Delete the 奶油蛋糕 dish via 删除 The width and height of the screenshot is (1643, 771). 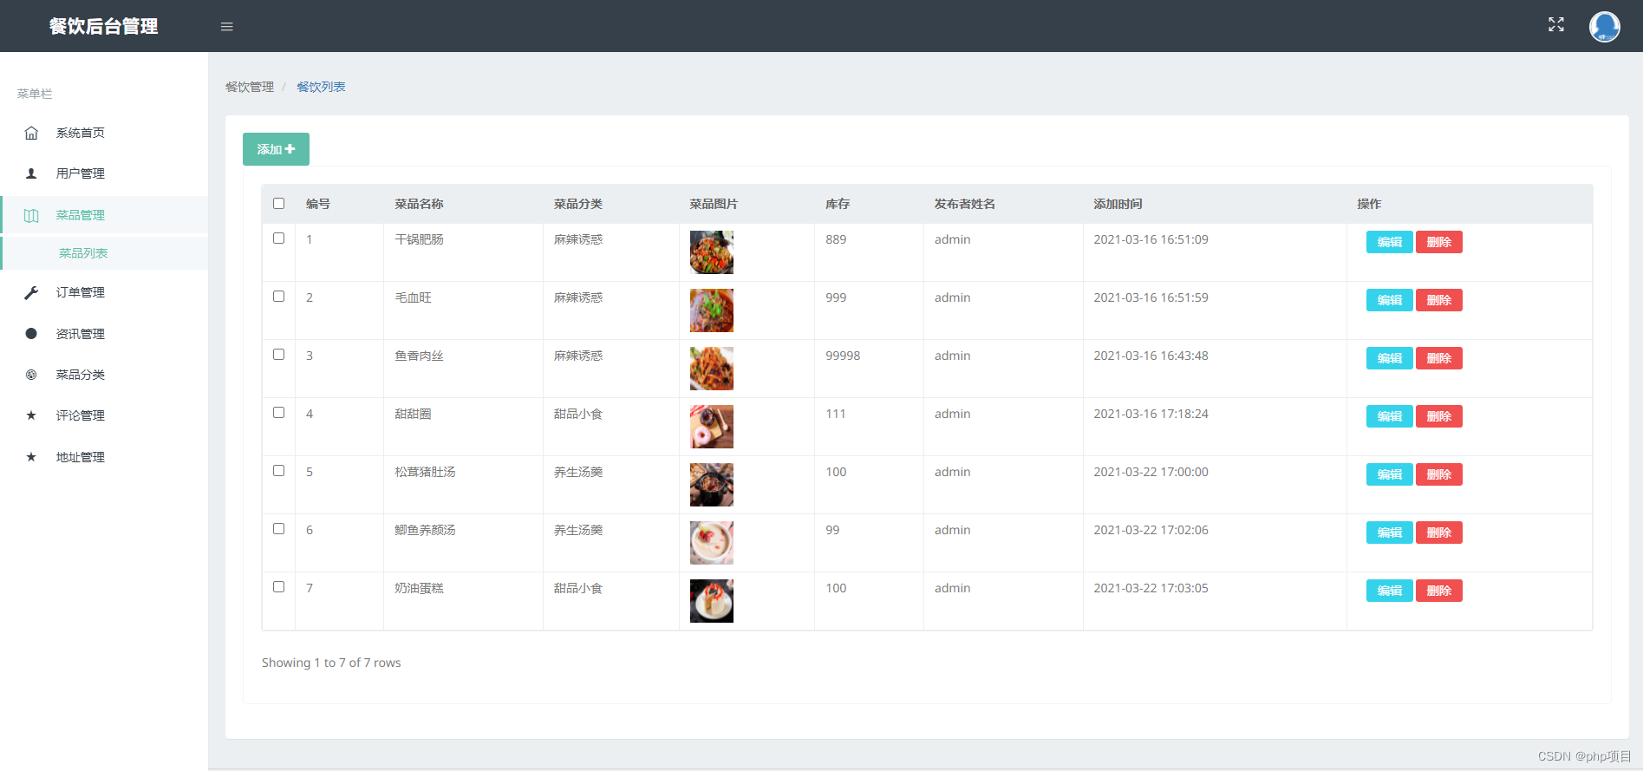(1439, 591)
